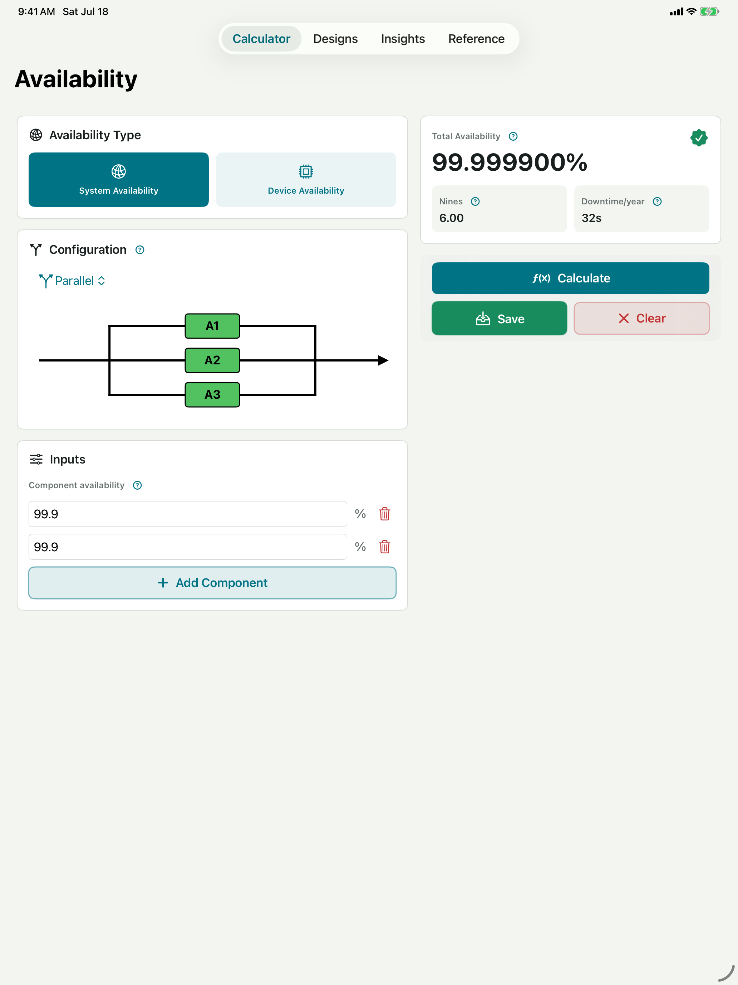Click the Configuration help icon
738x985 pixels.
tap(140, 250)
